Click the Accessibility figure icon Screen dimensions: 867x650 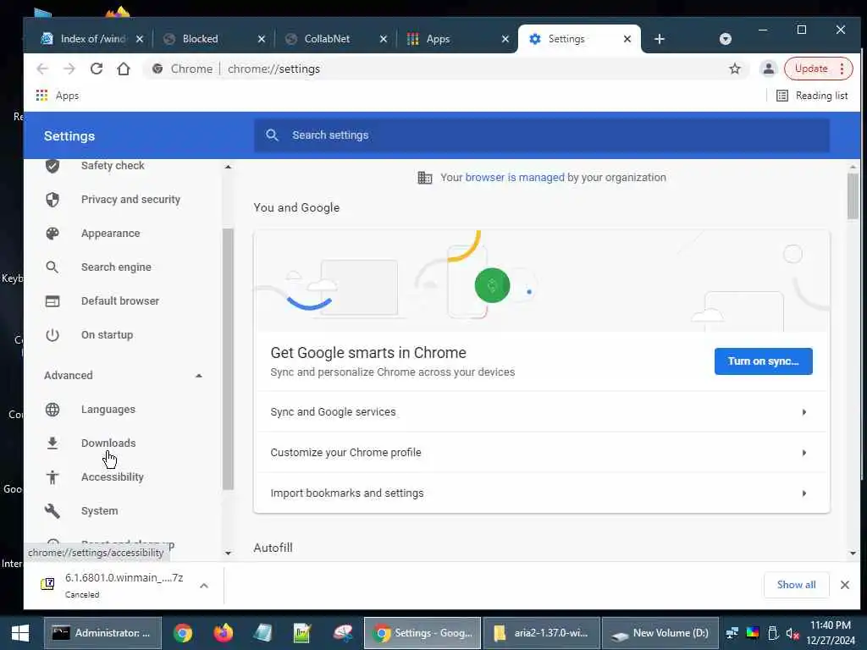[52, 477]
